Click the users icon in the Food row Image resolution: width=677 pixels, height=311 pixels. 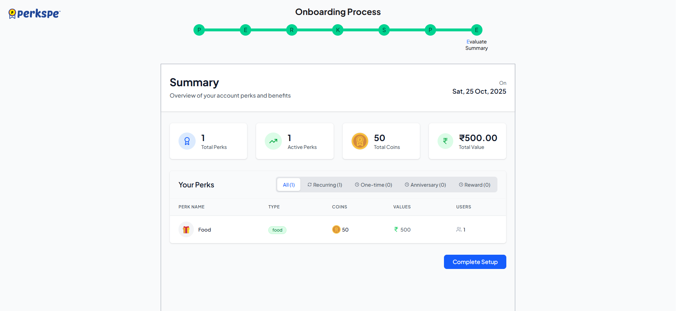459,230
